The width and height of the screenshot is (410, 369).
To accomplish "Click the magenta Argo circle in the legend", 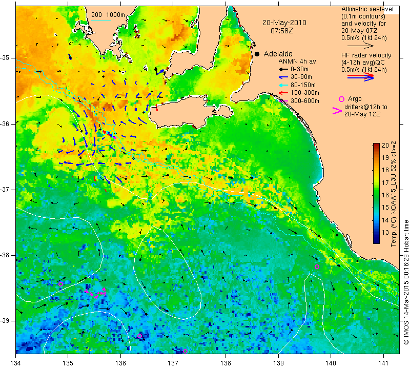I will click(x=341, y=99).
